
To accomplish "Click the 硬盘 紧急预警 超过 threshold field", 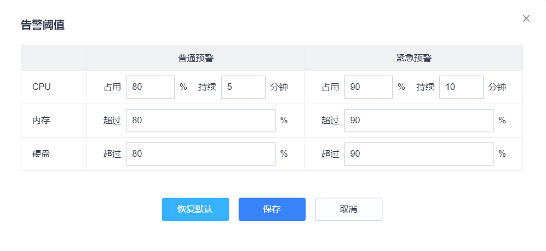I will point(418,154).
